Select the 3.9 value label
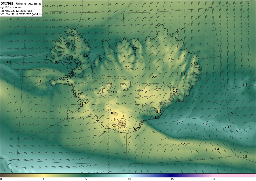 (x=249, y=59)
